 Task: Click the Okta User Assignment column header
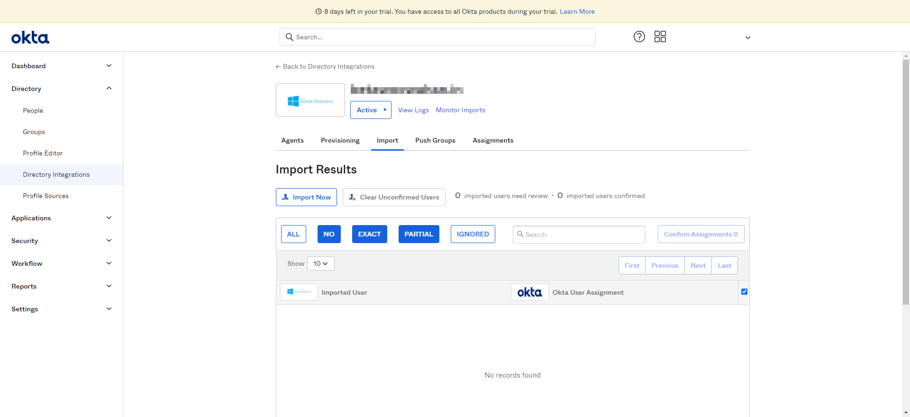588,292
